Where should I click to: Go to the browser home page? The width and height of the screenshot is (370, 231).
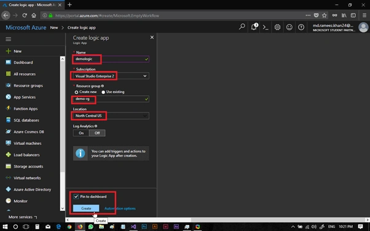click(34, 15)
